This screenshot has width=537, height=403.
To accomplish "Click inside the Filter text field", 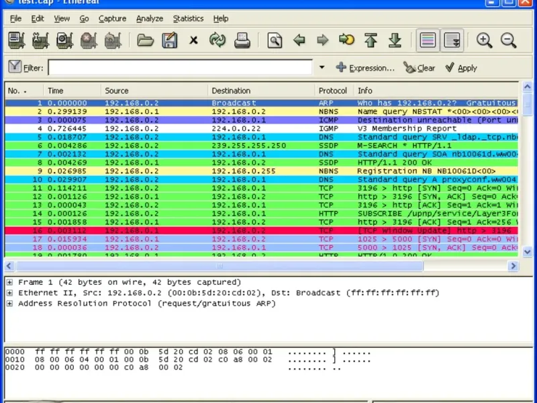I will click(x=180, y=68).
